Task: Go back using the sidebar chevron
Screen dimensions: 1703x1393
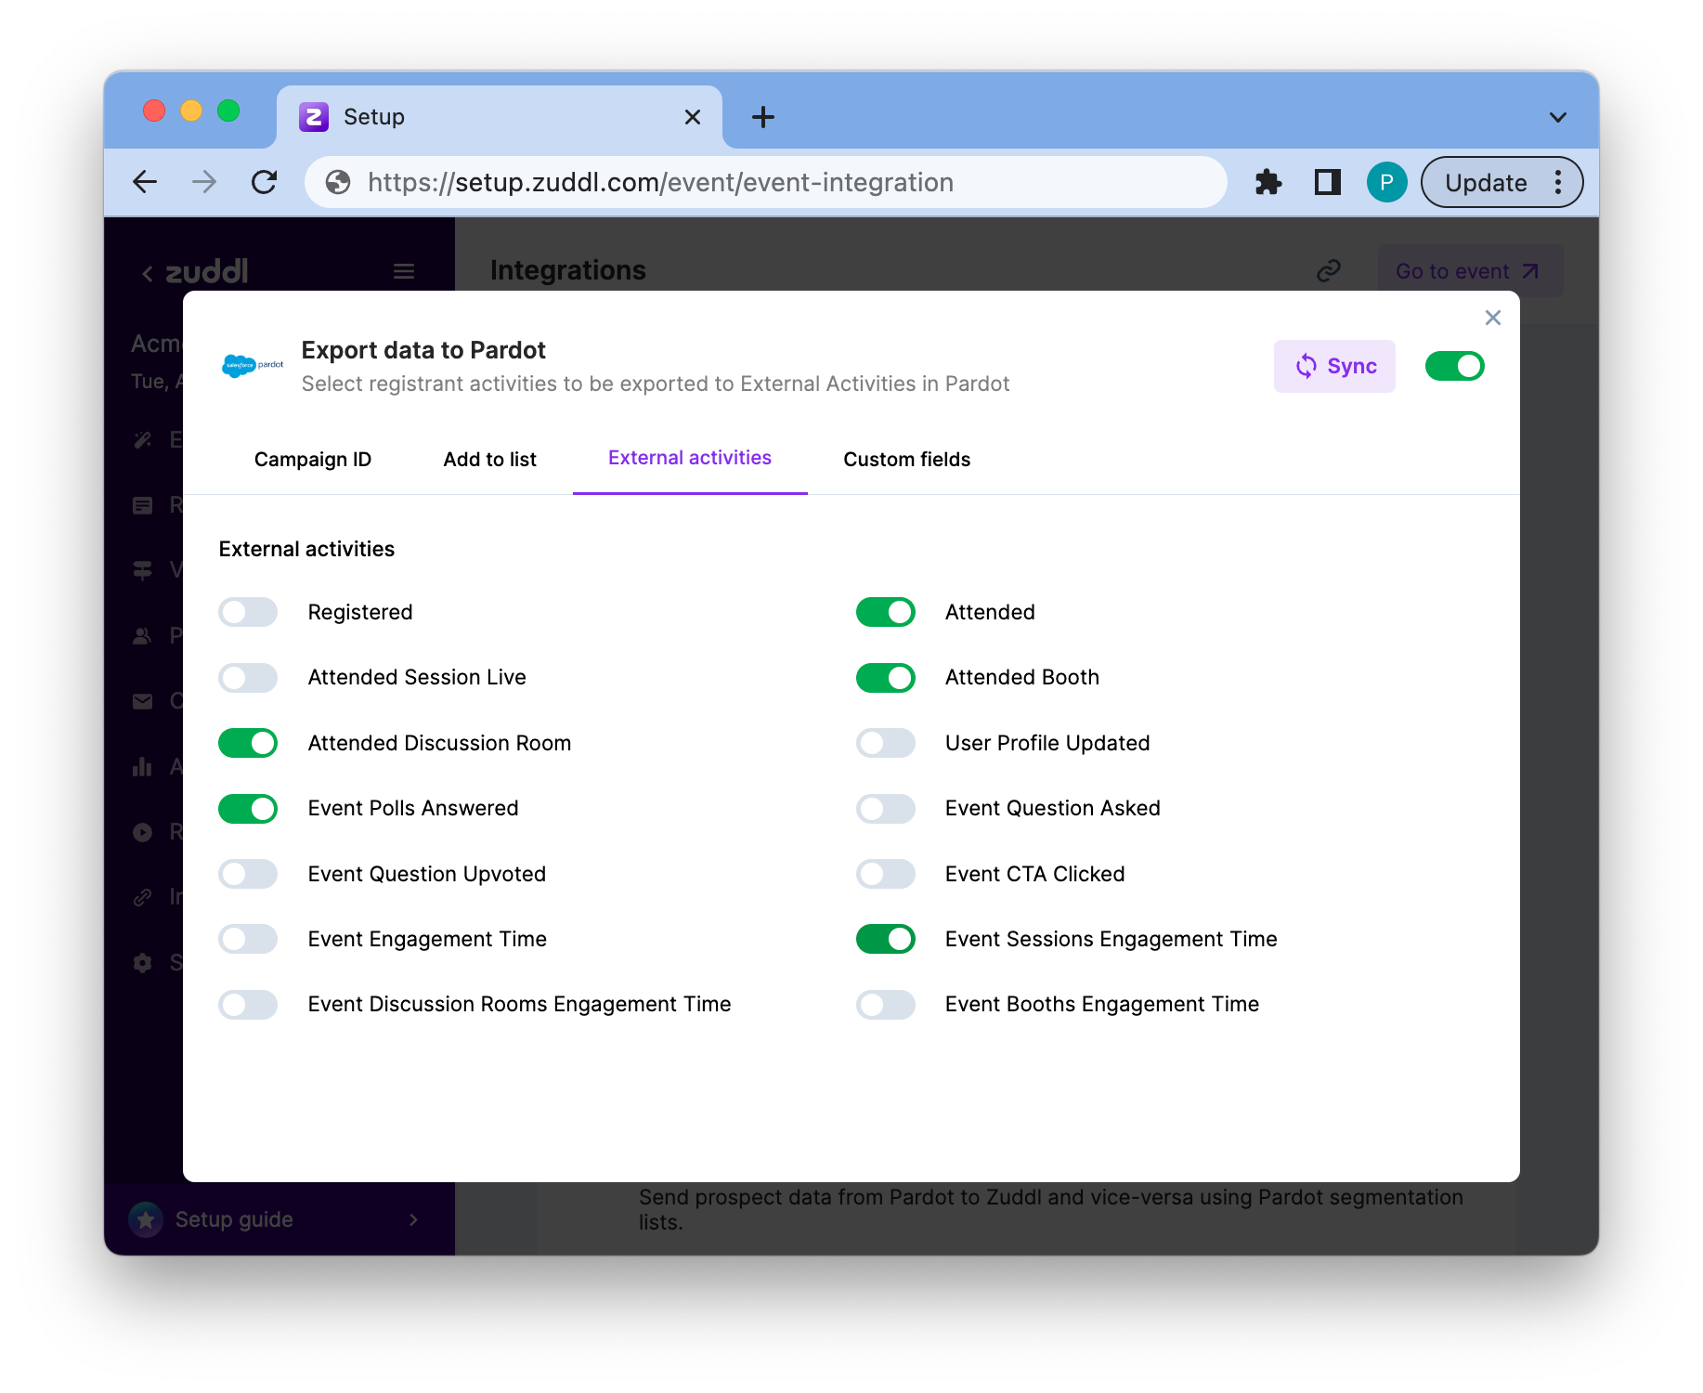Action: [147, 273]
